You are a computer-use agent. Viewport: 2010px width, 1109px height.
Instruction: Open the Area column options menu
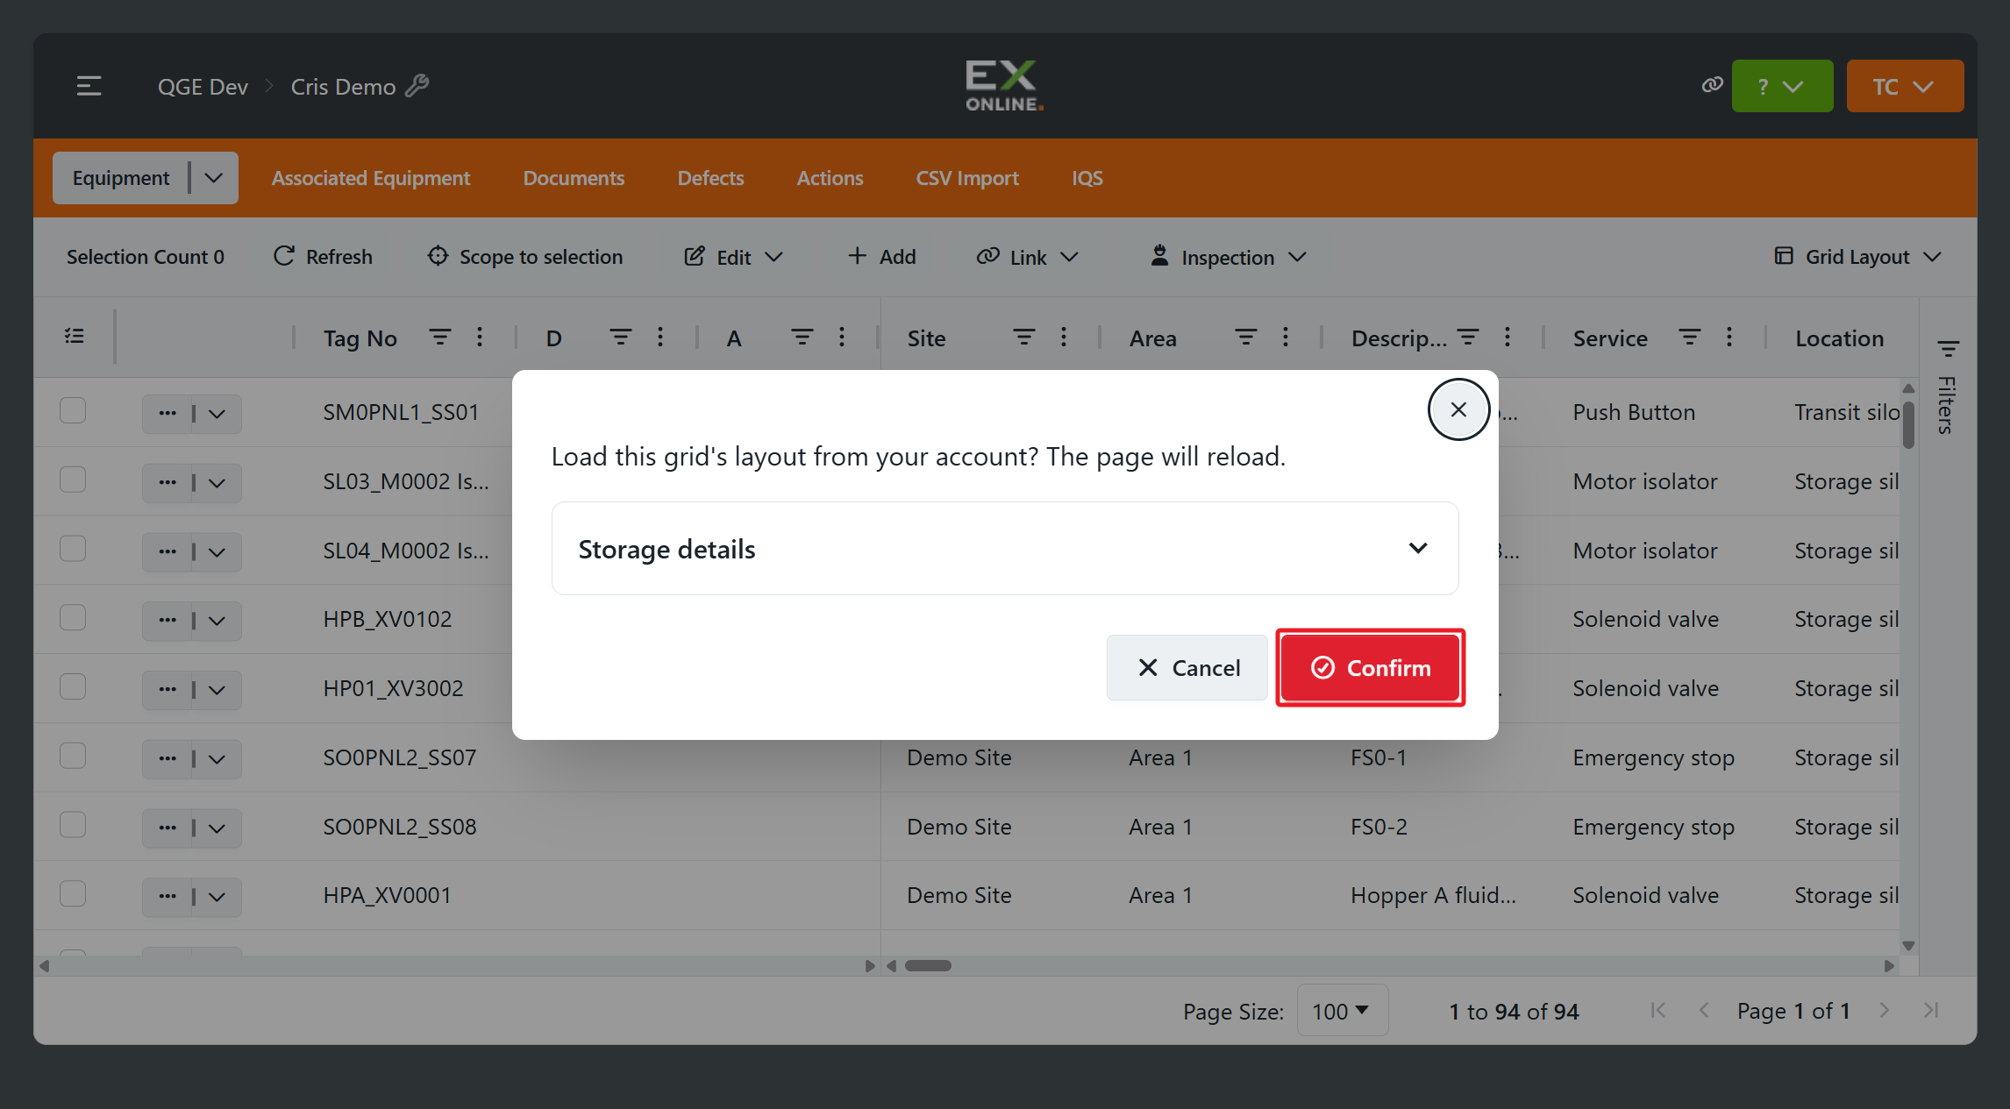[x=1286, y=337]
